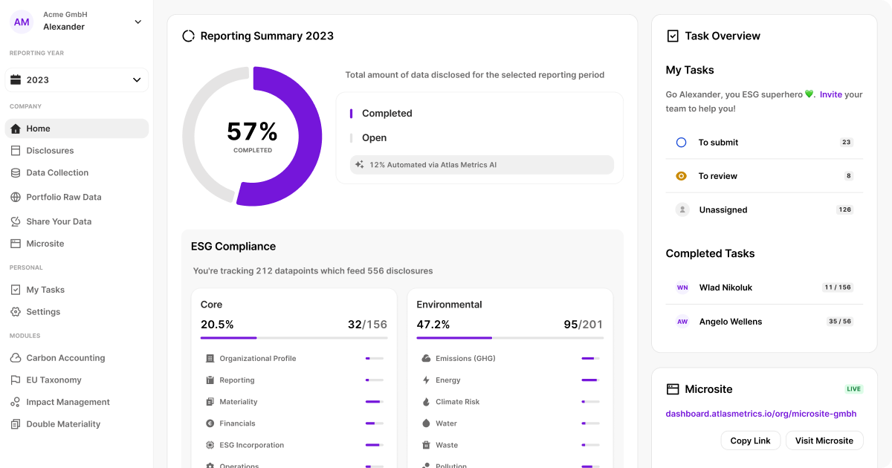Viewport: 892px width, 468px height.
Task: Click the Materiality row progress bar
Action: tap(375, 402)
